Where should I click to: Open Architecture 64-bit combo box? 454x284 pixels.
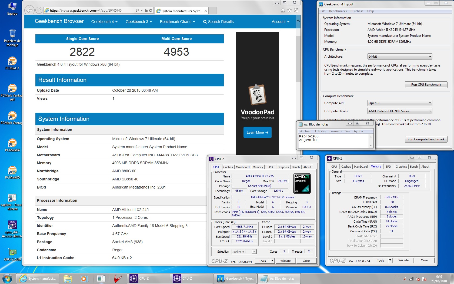coord(400,57)
